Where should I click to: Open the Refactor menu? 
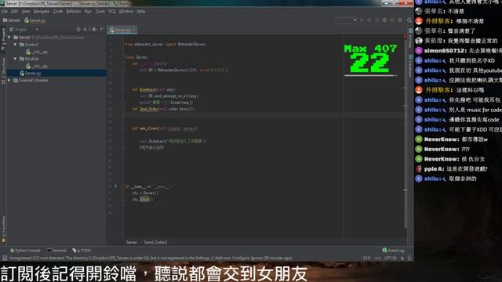tap(74, 11)
